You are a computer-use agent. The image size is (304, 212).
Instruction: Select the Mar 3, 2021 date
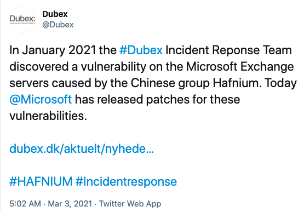tap(70, 204)
